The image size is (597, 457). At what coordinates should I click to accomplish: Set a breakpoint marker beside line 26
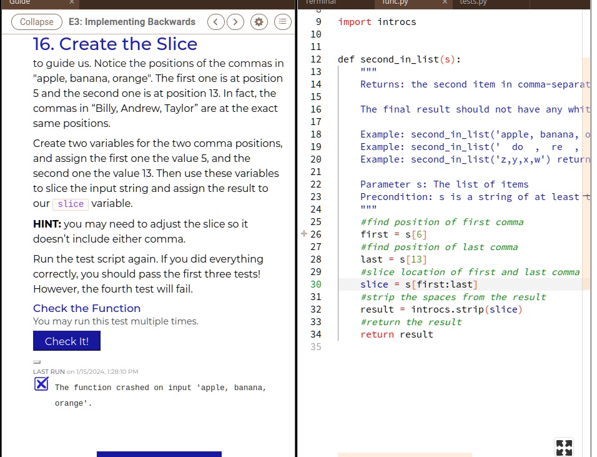coord(303,234)
